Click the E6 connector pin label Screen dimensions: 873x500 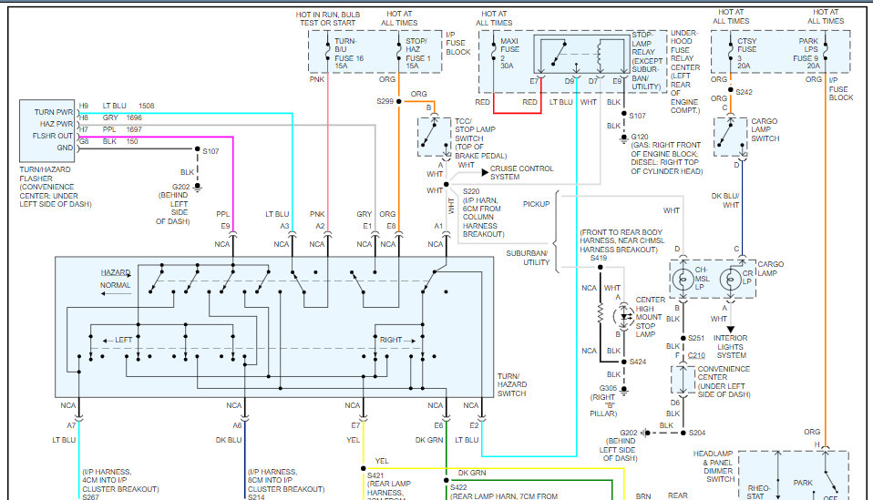tap(438, 425)
